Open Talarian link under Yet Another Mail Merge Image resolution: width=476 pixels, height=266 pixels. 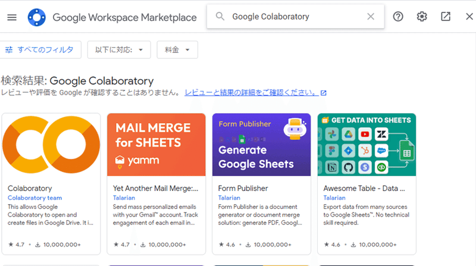click(124, 198)
